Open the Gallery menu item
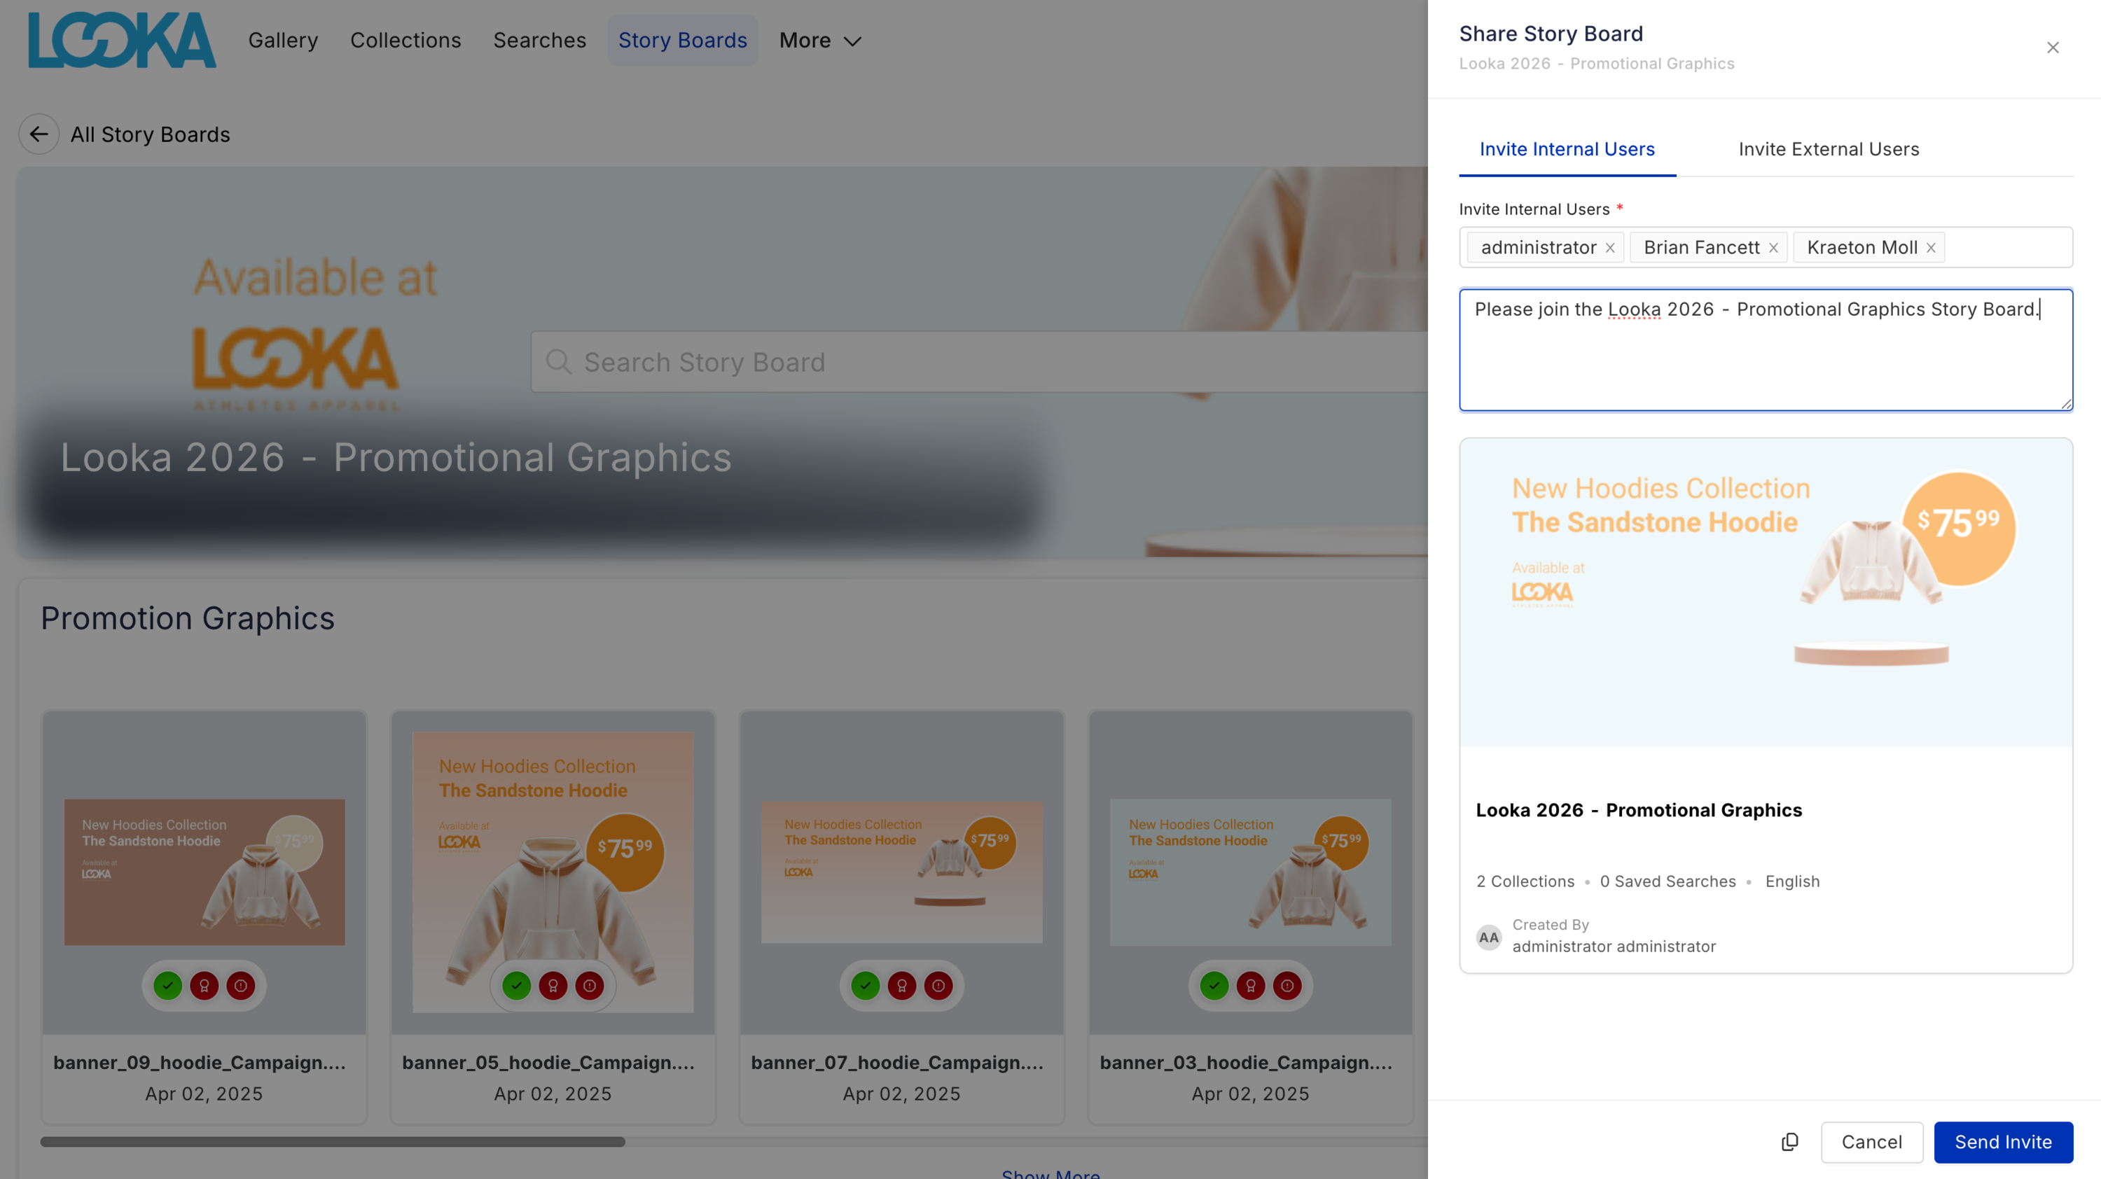Image resolution: width=2101 pixels, height=1179 pixels. [283, 40]
